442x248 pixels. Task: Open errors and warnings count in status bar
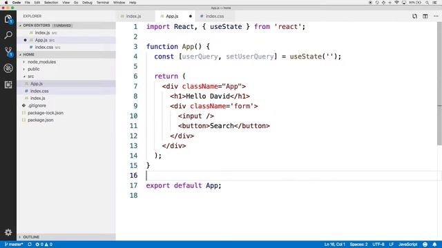coord(44,245)
